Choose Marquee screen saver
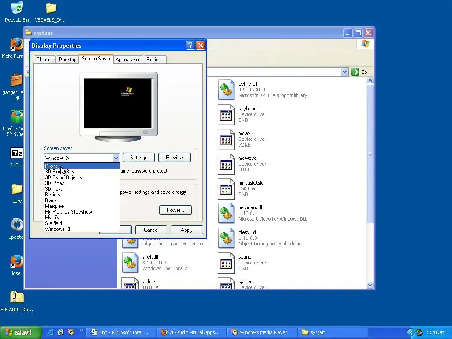 [82, 206]
